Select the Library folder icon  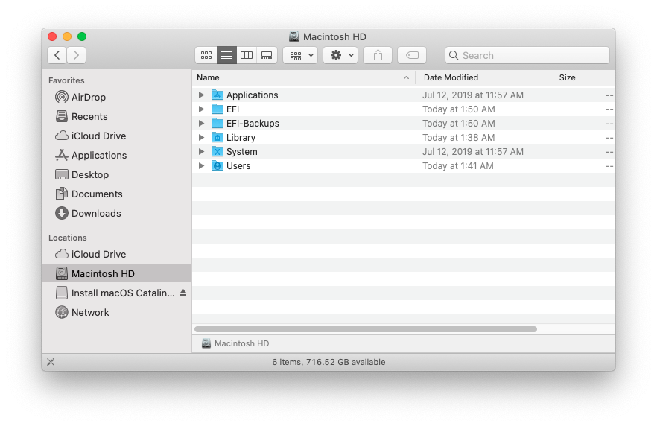[217, 137]
